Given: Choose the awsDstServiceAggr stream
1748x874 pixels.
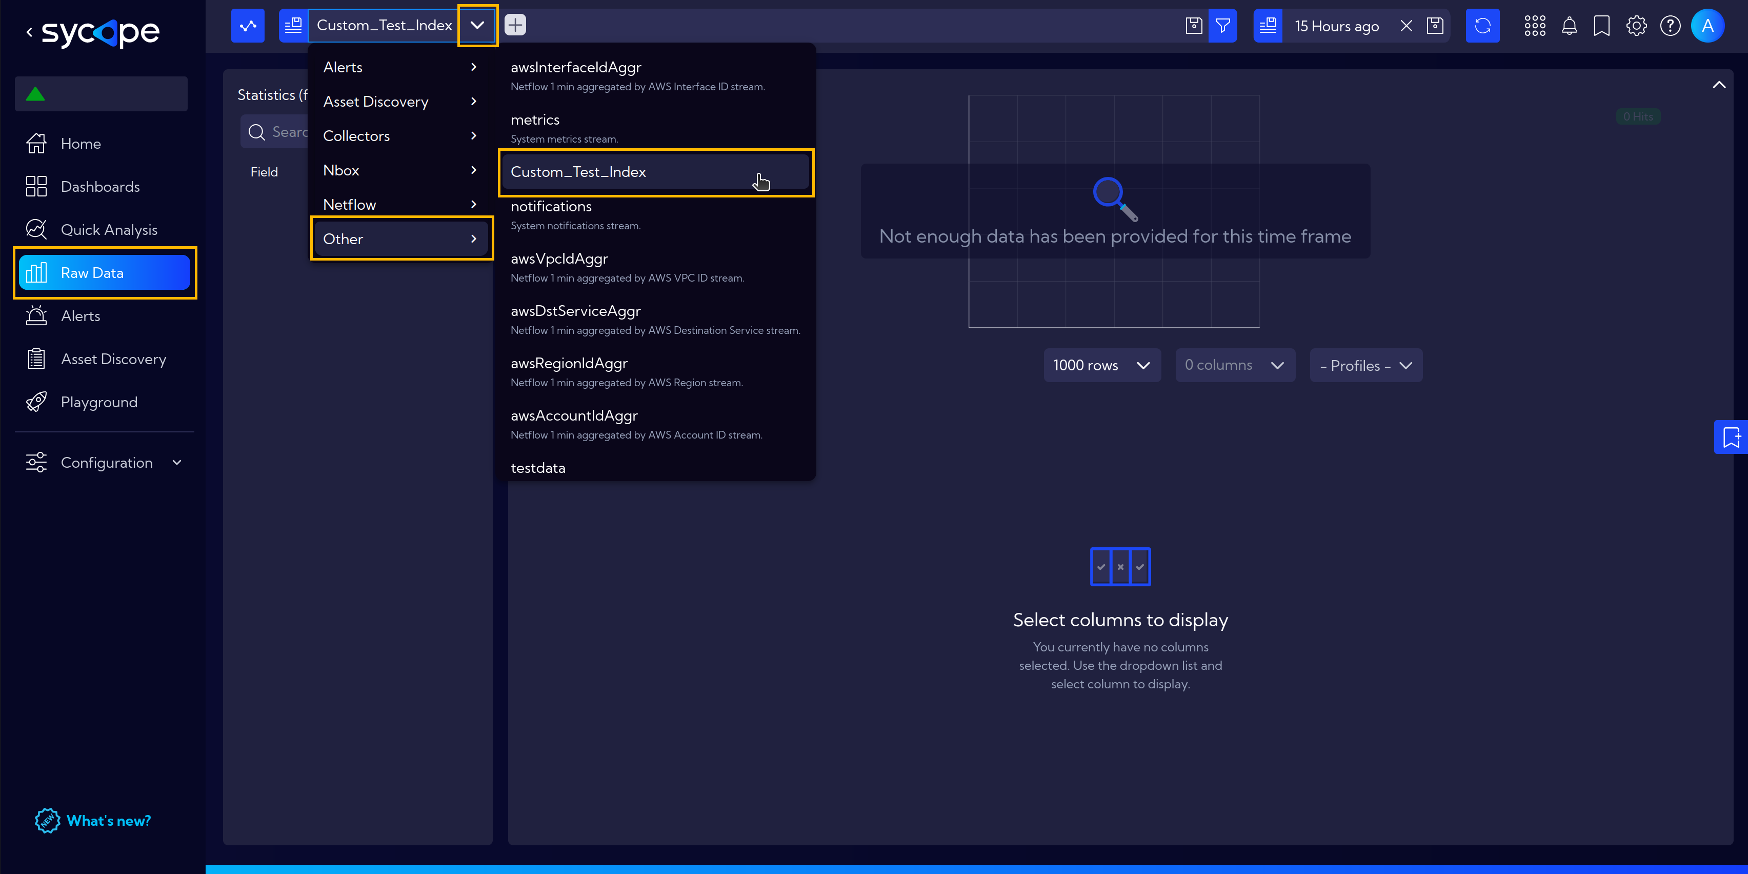Looking at the screenshot, I should pyautogui.click(x=656, y=320).
